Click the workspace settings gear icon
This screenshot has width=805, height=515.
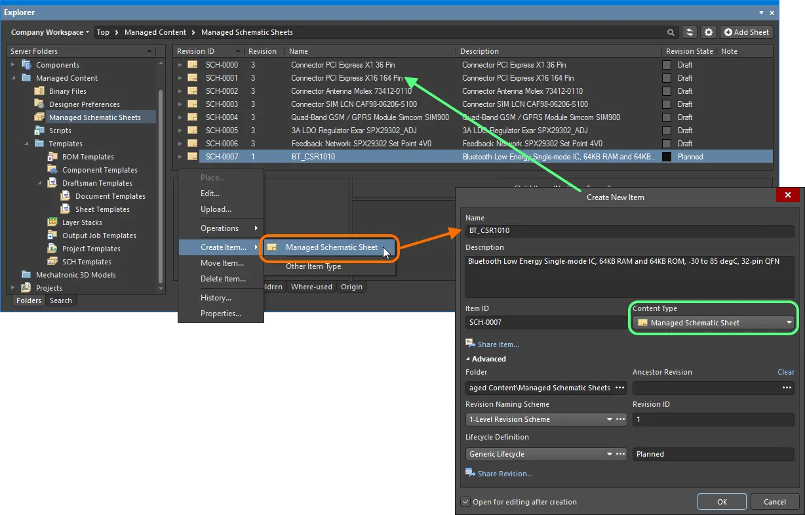709,31
